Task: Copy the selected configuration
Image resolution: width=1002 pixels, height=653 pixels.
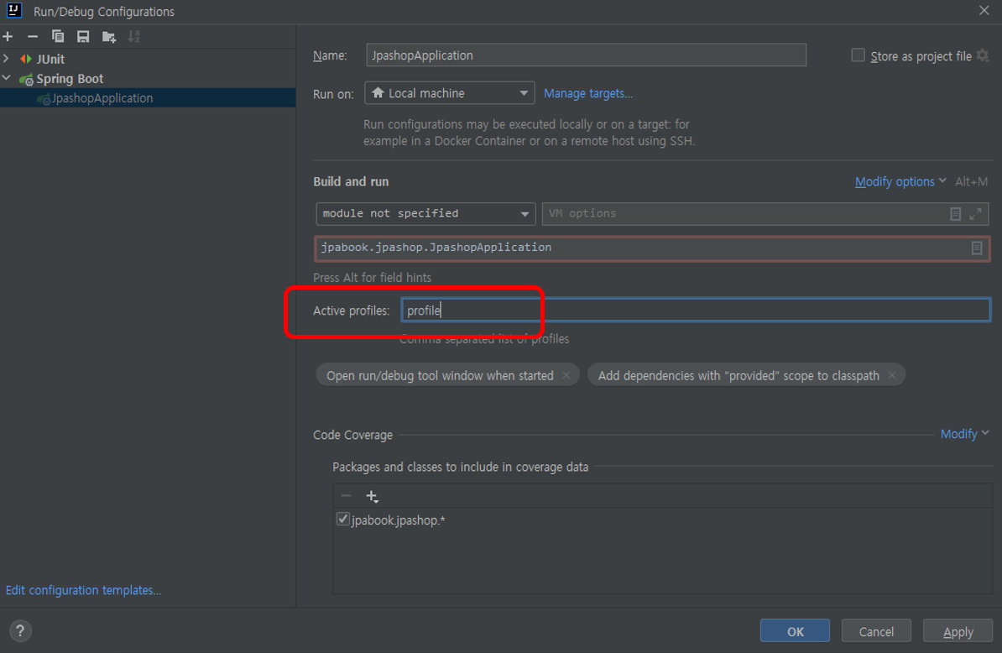Action: tap(58, 36)
